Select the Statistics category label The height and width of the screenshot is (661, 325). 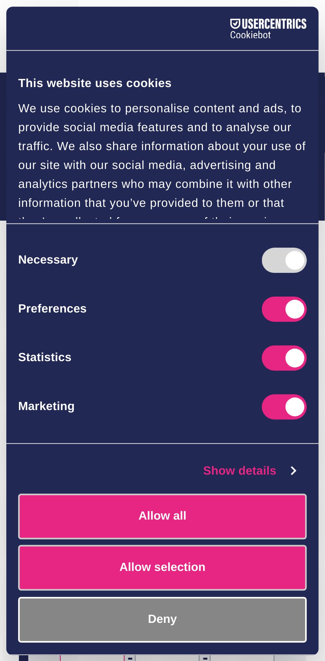pos(45,357)
